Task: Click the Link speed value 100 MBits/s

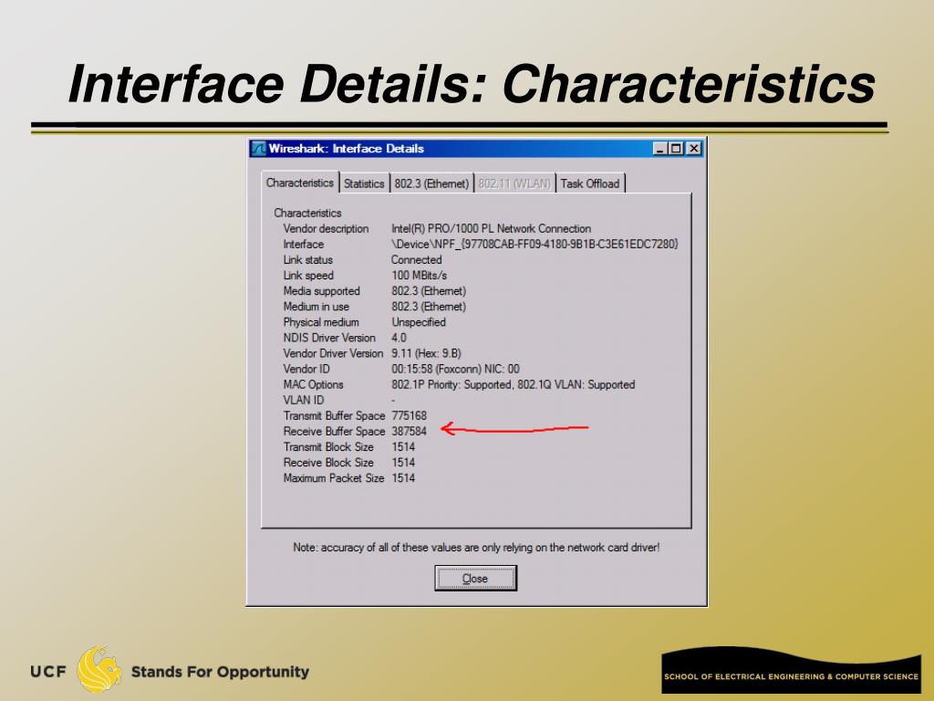Action: tap(419, 276)
